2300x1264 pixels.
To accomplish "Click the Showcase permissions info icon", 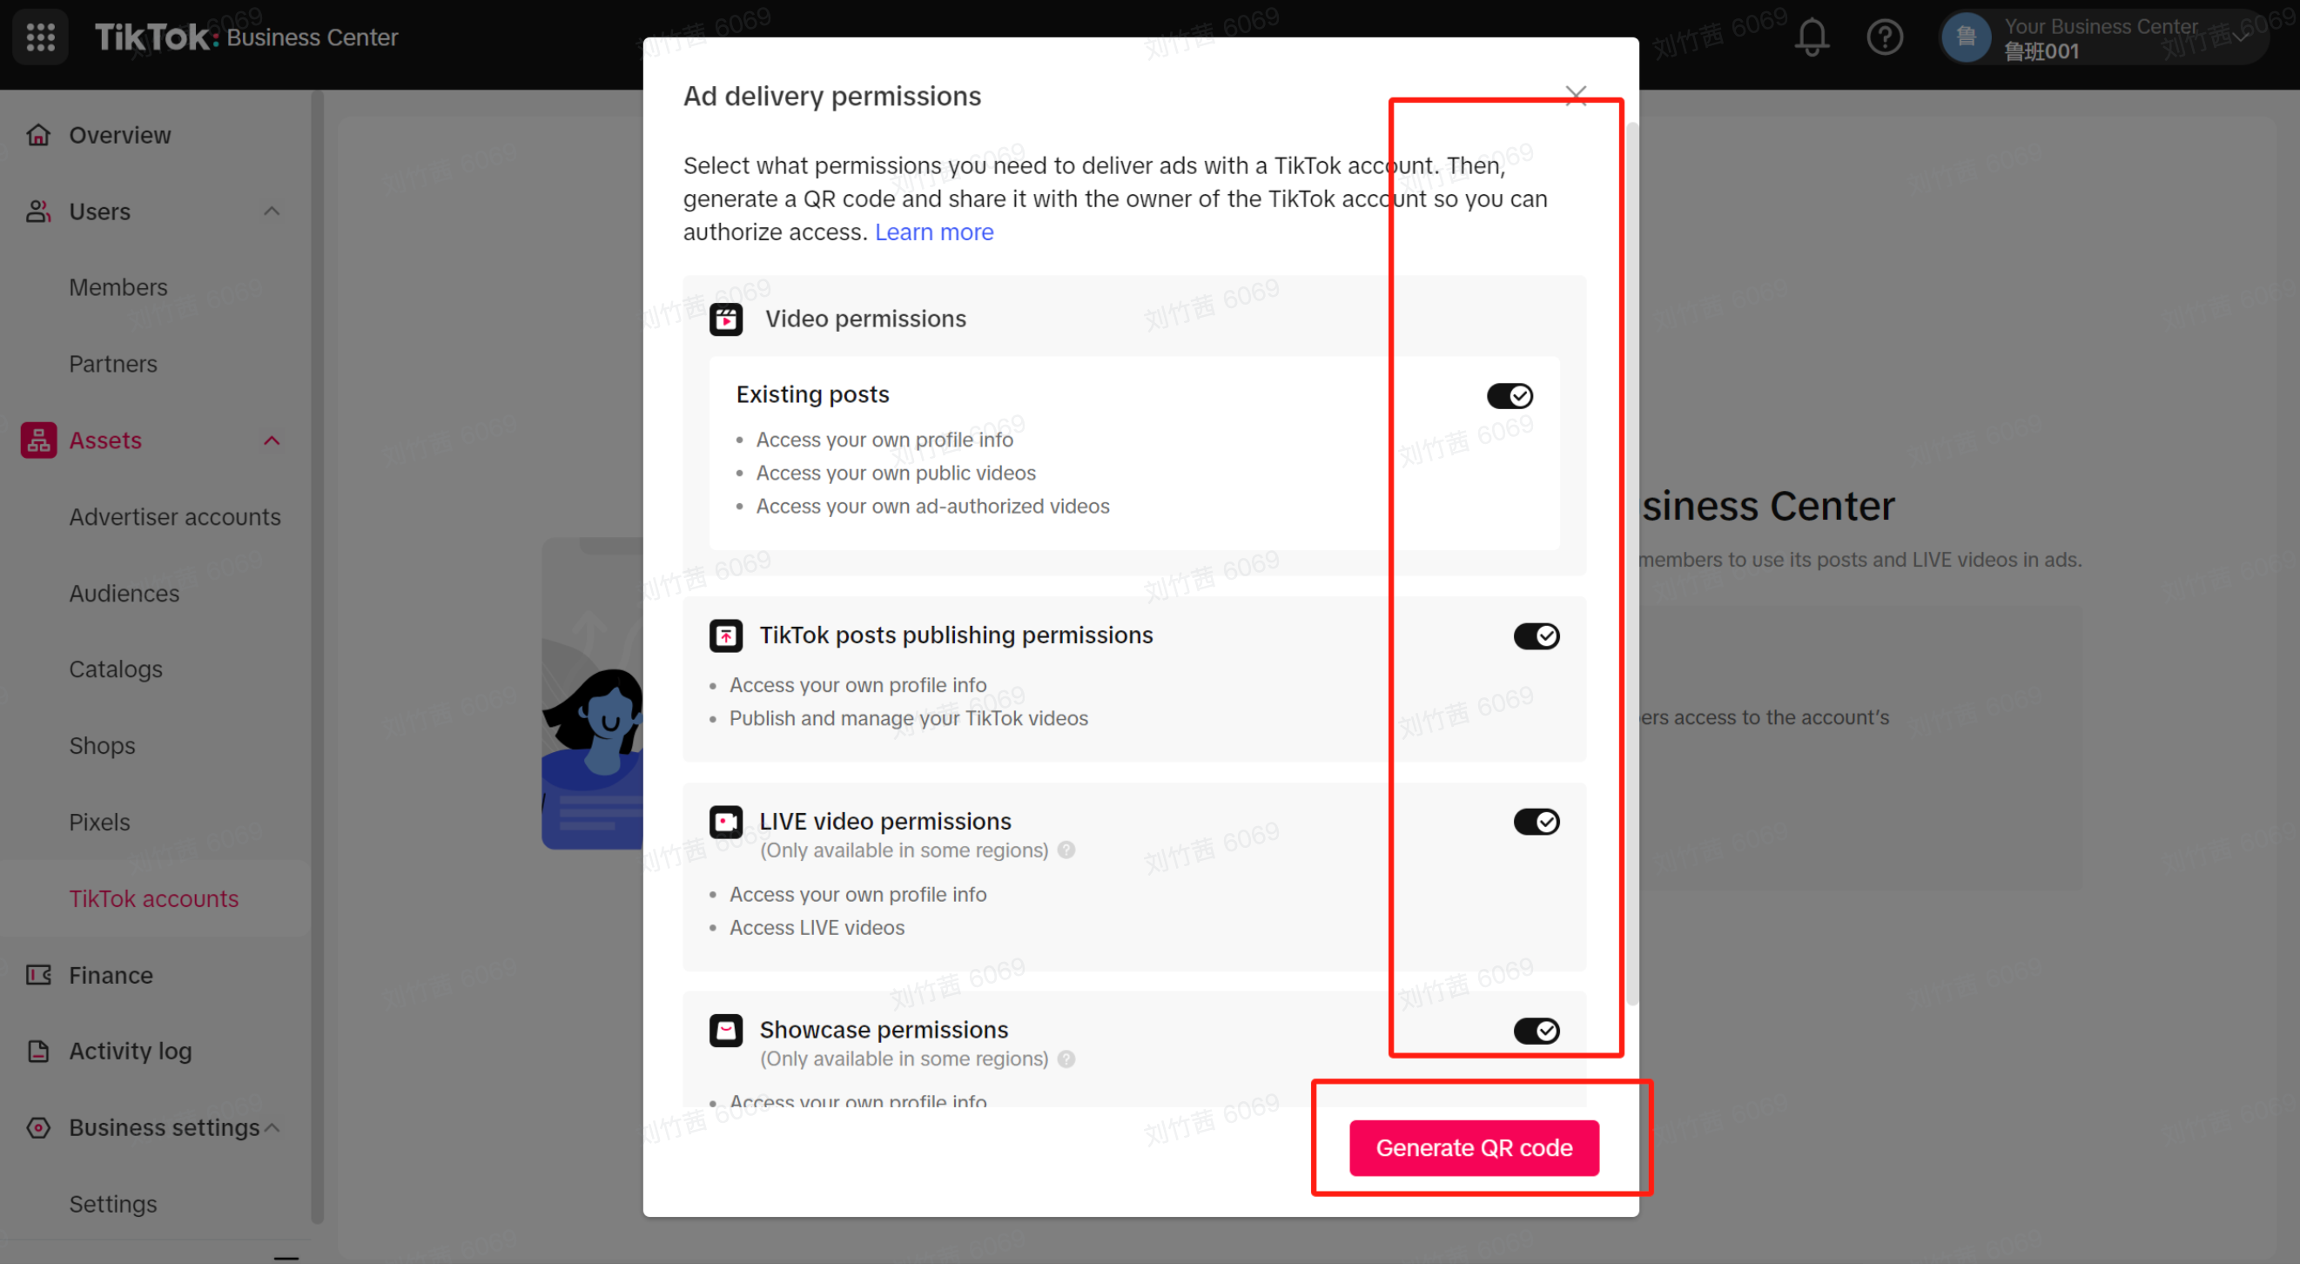I will [x=1066, y=1059].
